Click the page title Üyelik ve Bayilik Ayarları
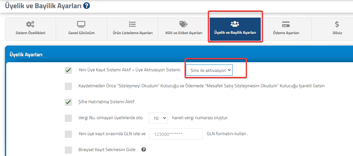The height and width of the screenshot is (156, 353). pos(43,6)
